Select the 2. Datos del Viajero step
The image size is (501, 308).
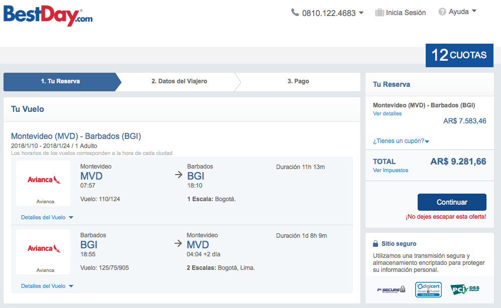(179, 81)
